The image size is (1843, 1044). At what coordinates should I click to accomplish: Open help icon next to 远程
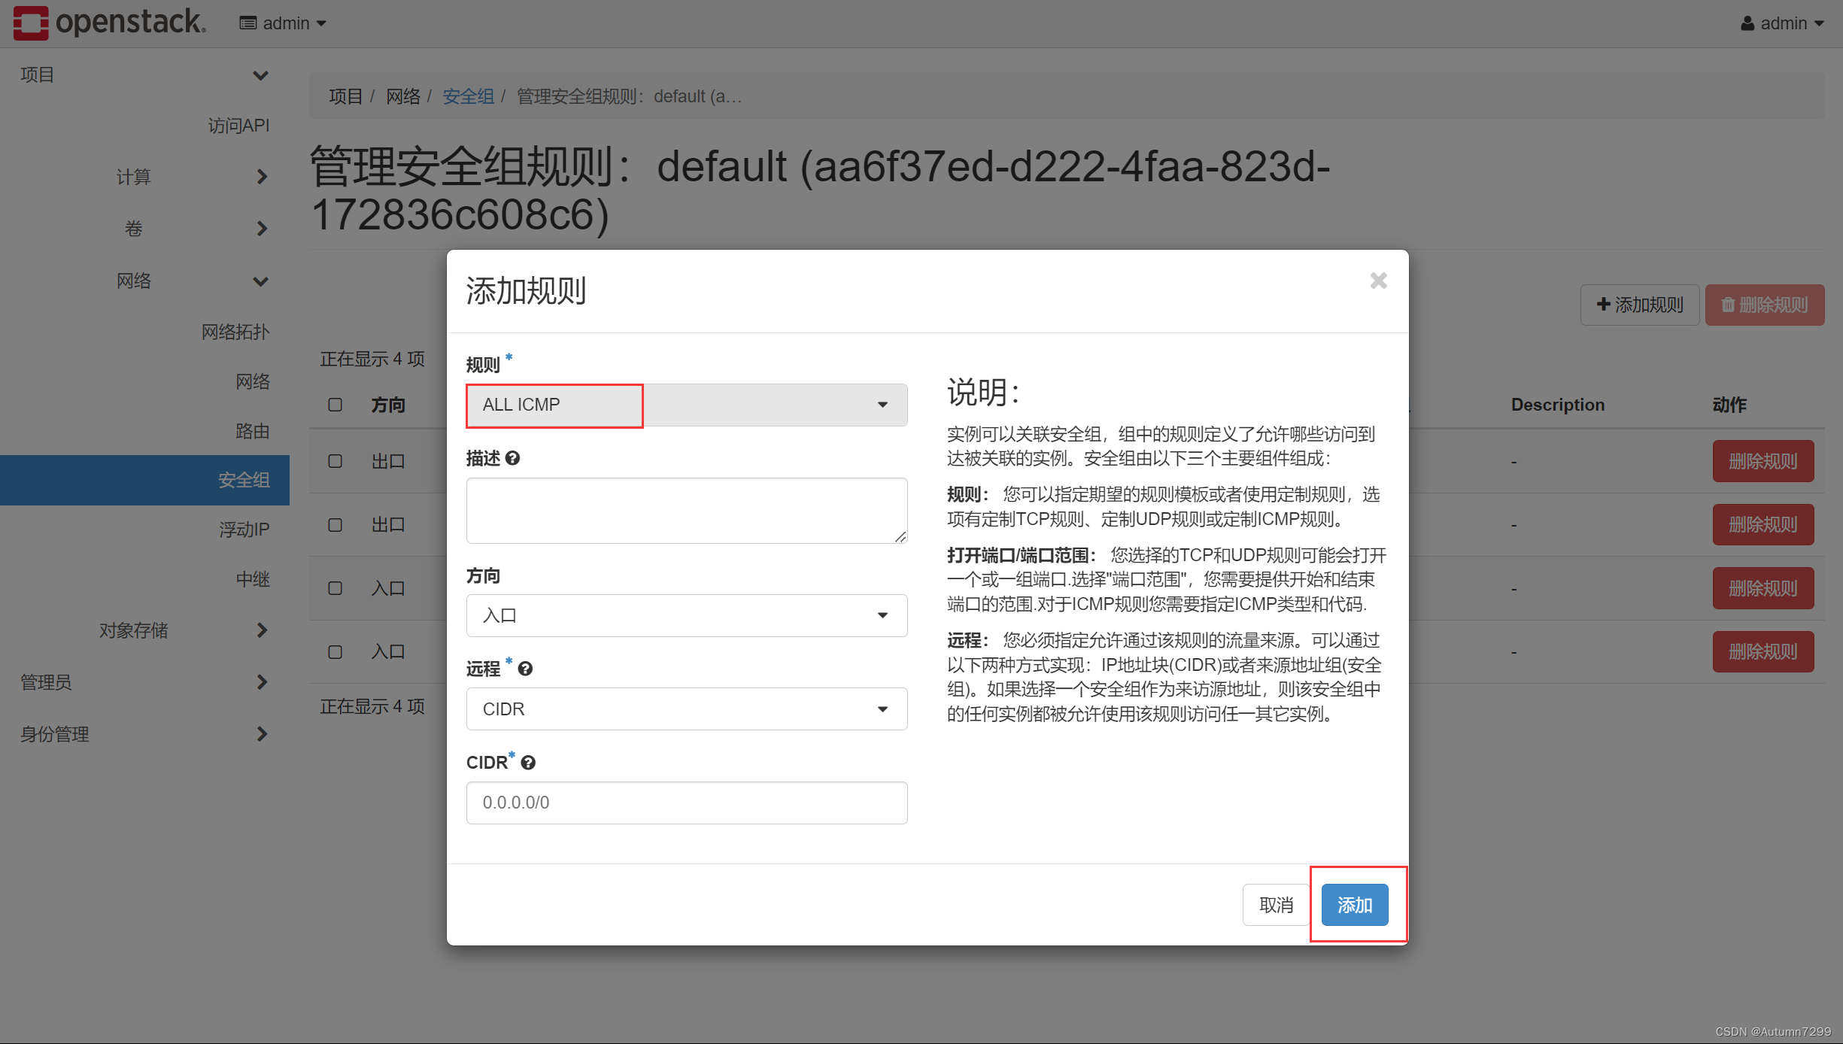click(525, 669)
